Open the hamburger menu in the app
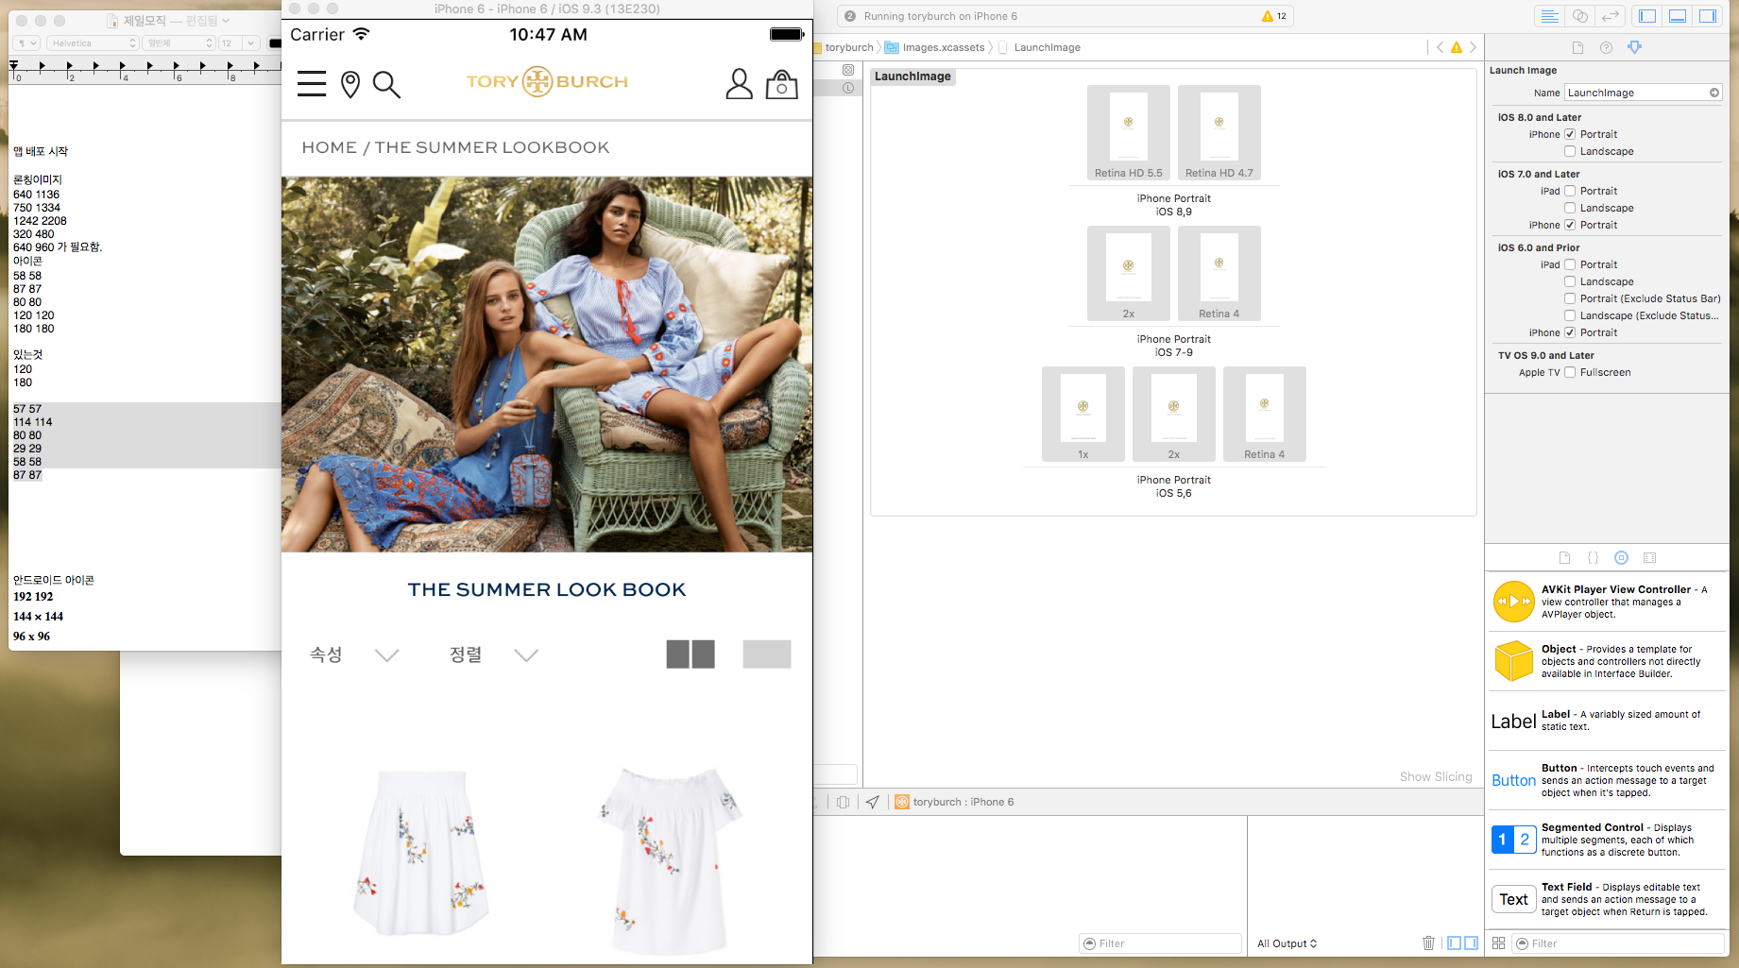 (311, 84)
